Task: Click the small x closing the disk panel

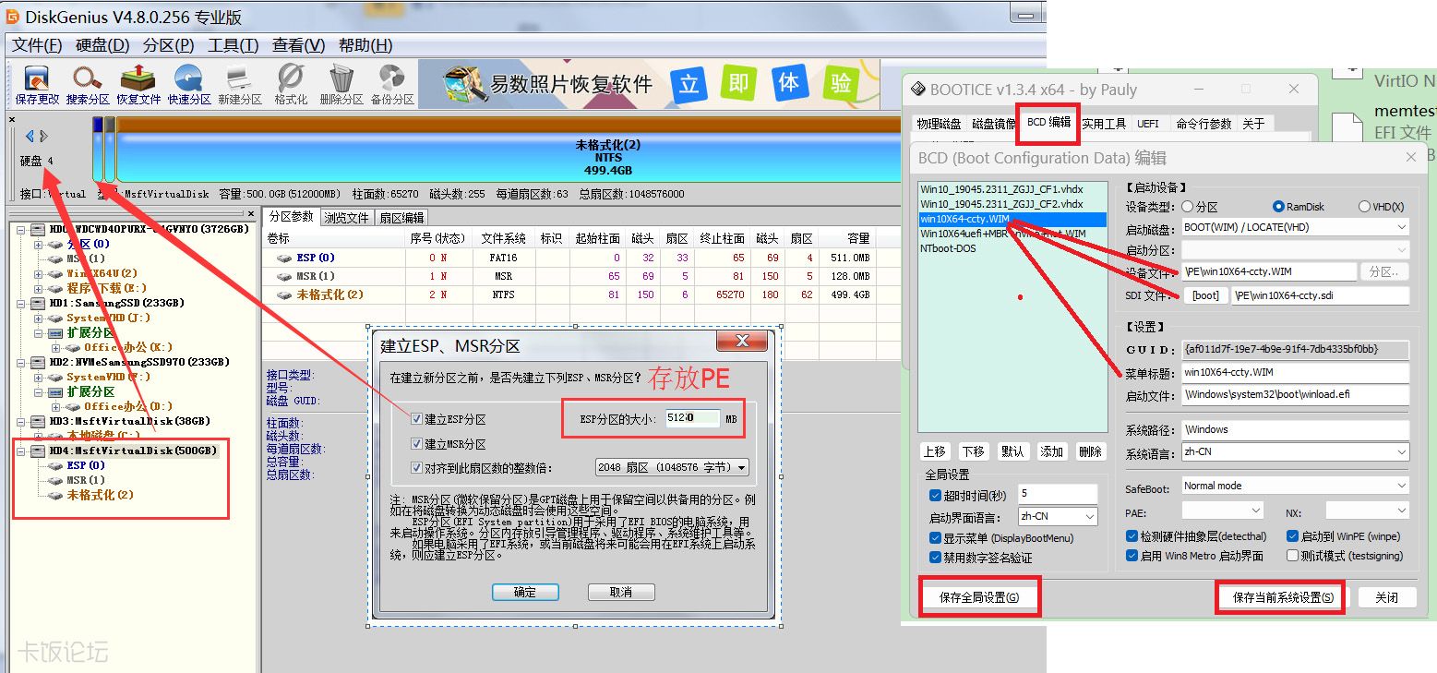Action: [x=12, y=119]
